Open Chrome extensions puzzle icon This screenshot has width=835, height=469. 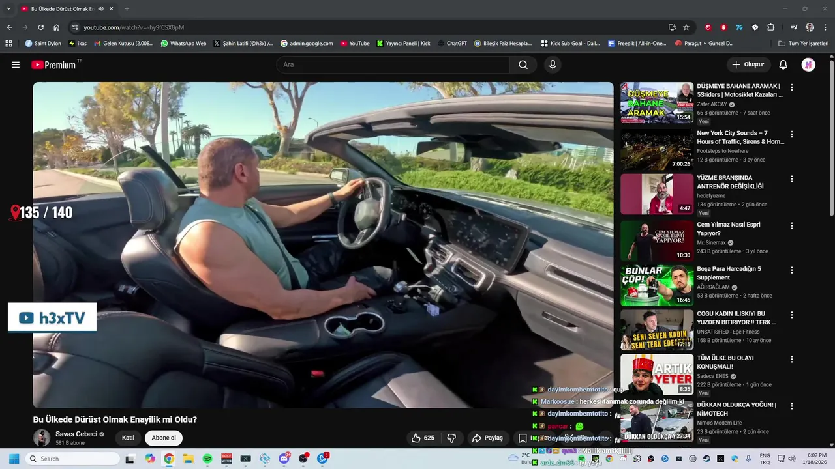tap(771, 27)
